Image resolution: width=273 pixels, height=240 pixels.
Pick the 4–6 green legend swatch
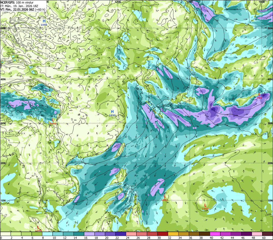click(26, 234)
